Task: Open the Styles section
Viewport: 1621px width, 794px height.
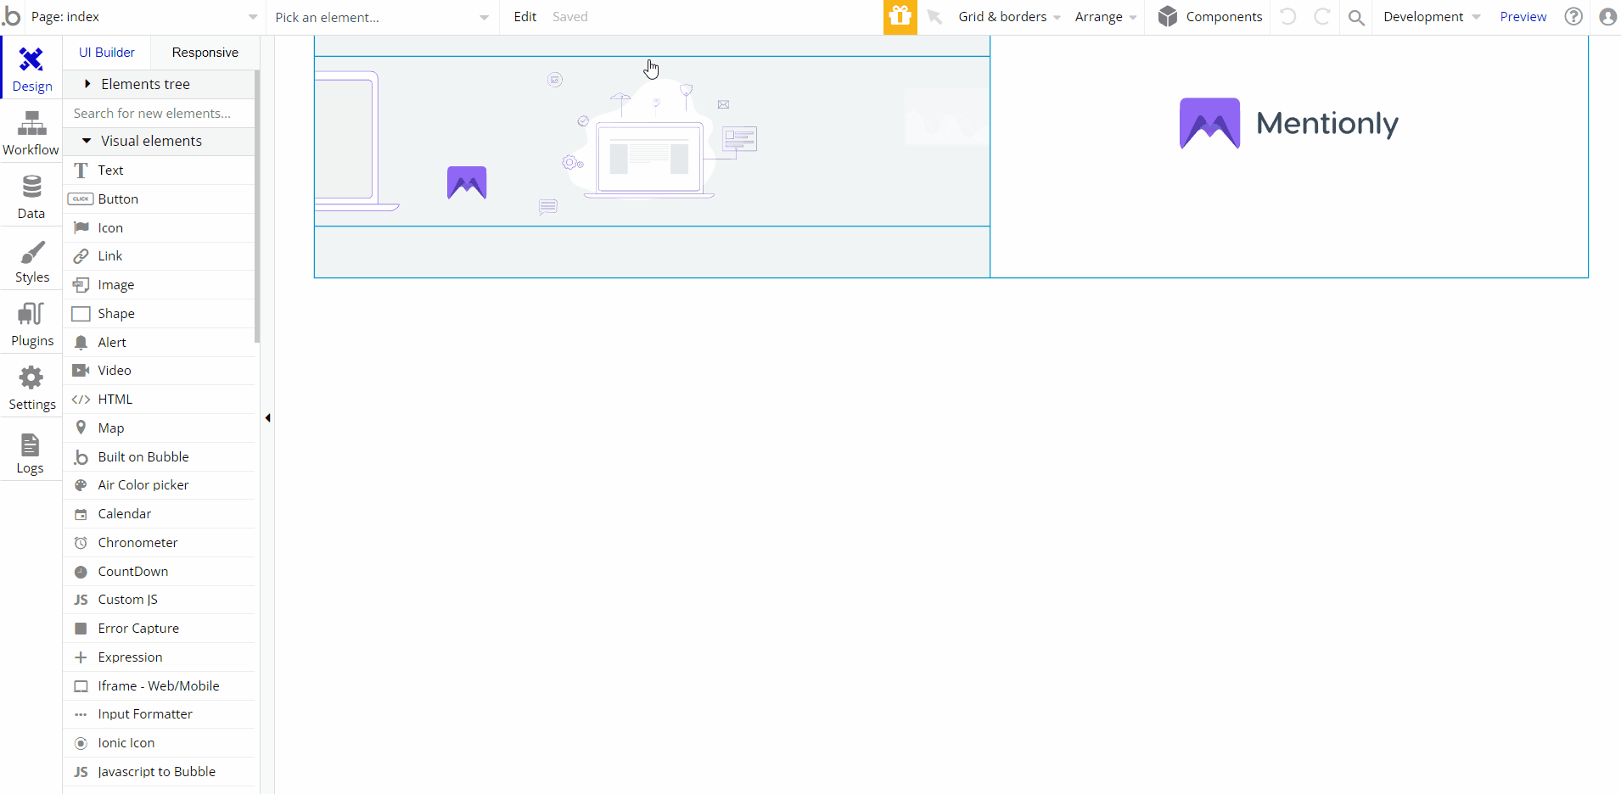Action: click(x=31, y=260)
